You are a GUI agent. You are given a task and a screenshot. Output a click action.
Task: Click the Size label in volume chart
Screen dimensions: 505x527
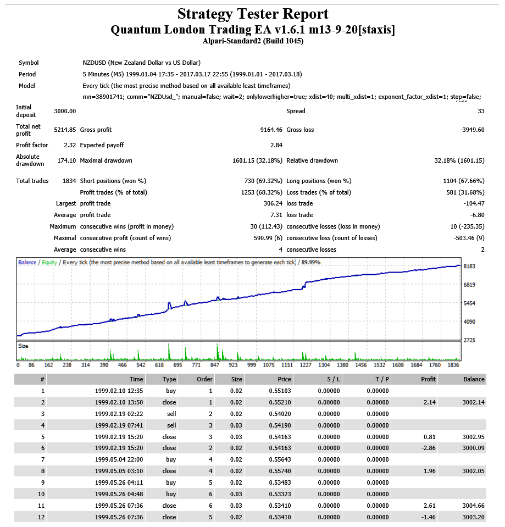pos(23,346)
